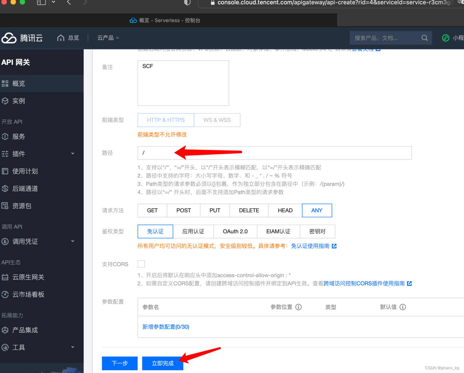Select WS & WSS frontend type
This screenshot has height=373, width=464.
point(217,120)
